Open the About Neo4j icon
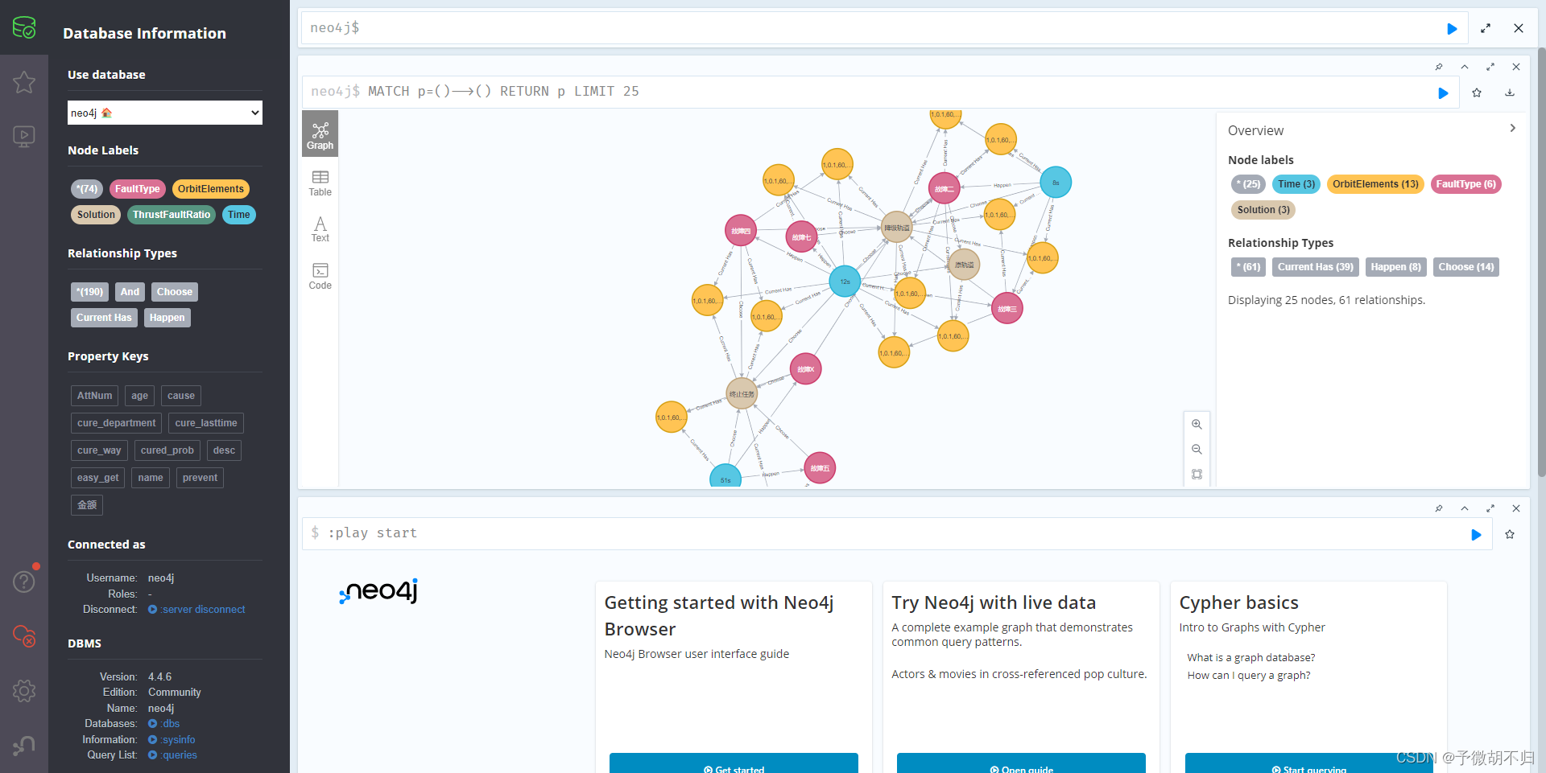 24,746
